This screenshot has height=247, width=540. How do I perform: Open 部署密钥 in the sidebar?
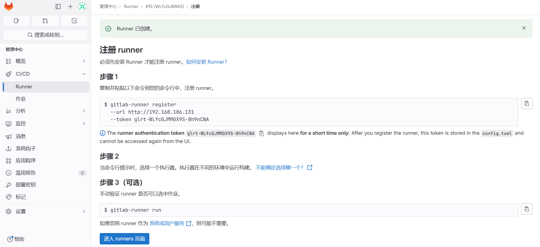click(x=45, y=185)
